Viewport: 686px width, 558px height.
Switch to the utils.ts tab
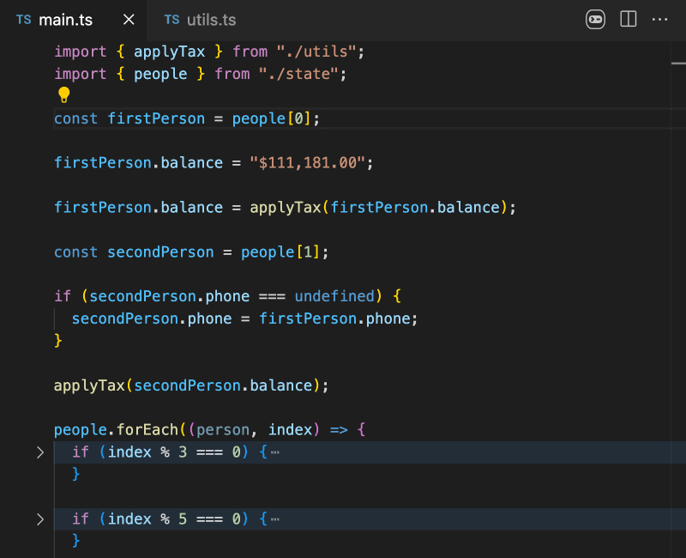click(210, 19)
